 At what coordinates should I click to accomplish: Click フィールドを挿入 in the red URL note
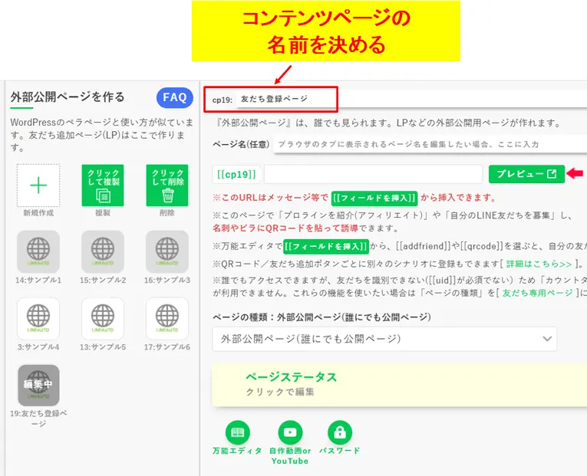(374, 198)
